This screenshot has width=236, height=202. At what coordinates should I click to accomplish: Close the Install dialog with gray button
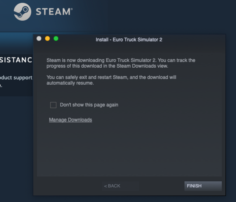39,39
